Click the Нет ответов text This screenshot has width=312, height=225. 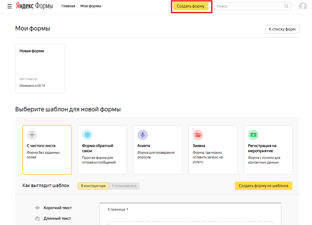click(x=28, y=79)
